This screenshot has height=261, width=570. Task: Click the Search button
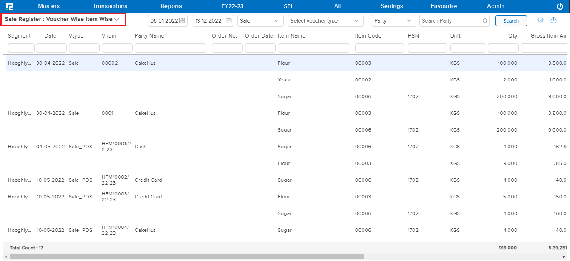click(511, 21)
